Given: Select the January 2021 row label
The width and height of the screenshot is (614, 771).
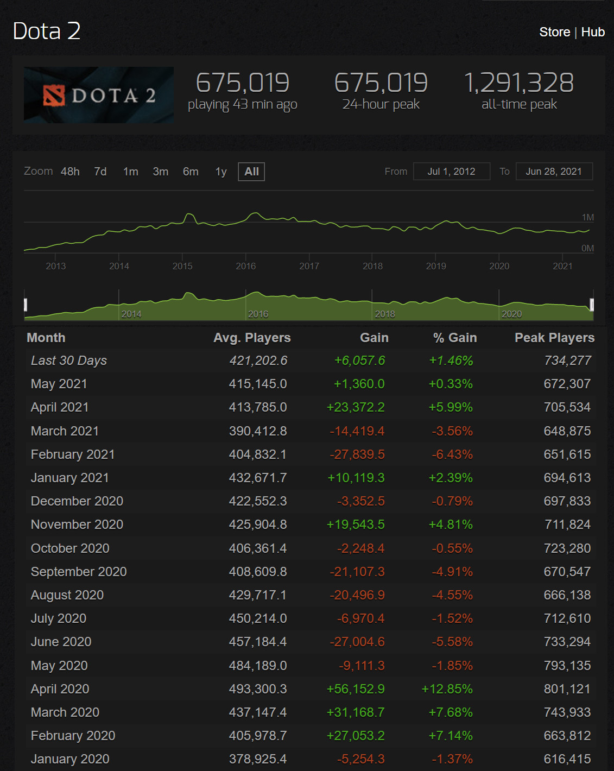Looking at the screenshot, I should click(70, 478).
